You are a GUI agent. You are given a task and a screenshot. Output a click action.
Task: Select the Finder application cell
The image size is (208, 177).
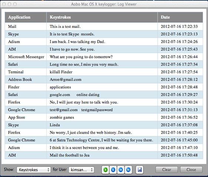tap(26, 87)
